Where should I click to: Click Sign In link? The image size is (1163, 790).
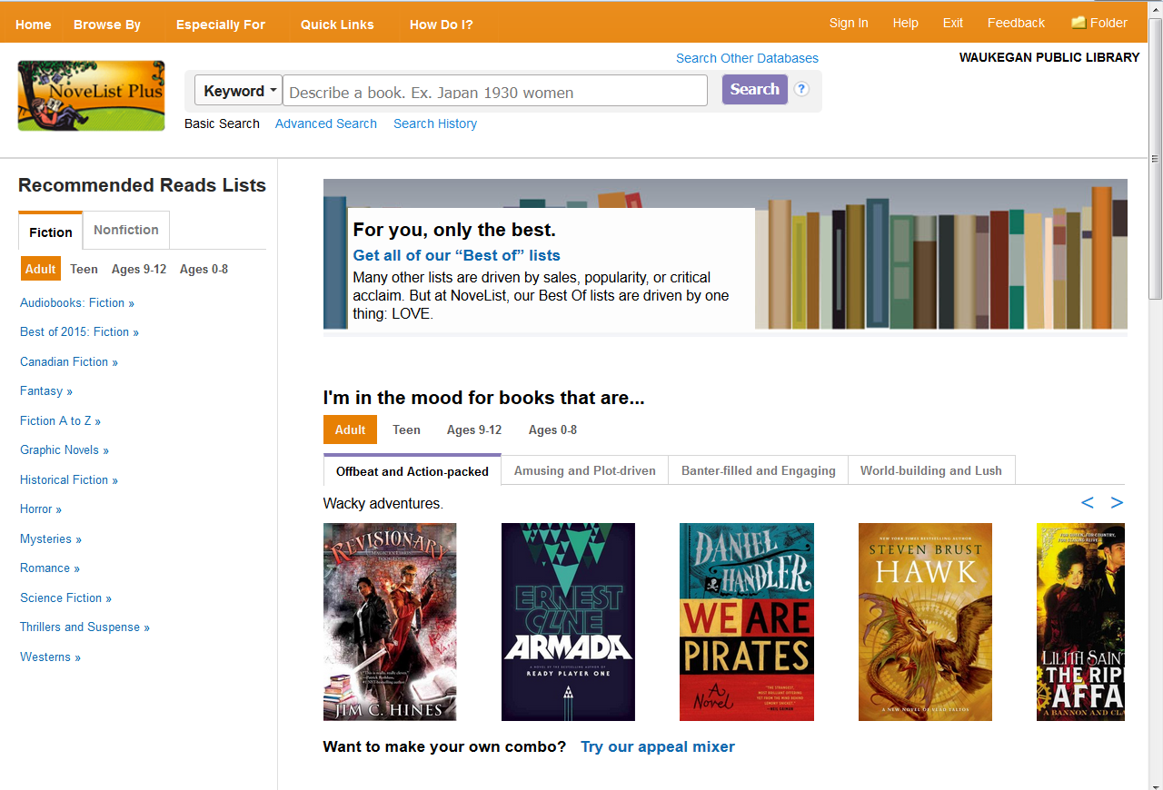(x=849, y=23)
